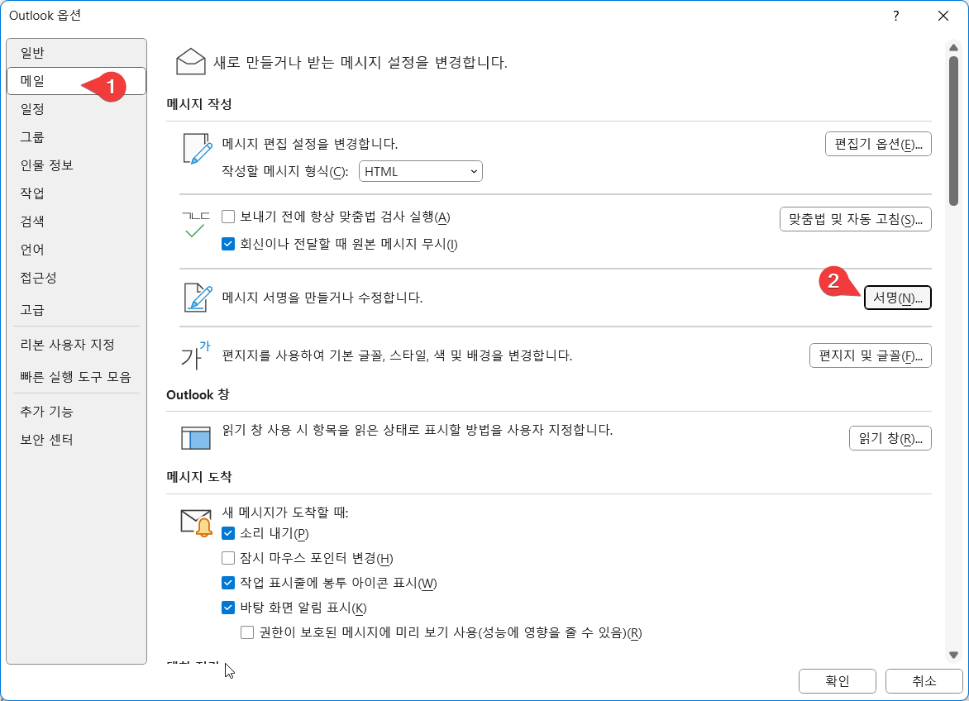Open the 일정 category
The width and height of the screenshot is (969, 701).
pyautogui.click(x=77, y=109)
